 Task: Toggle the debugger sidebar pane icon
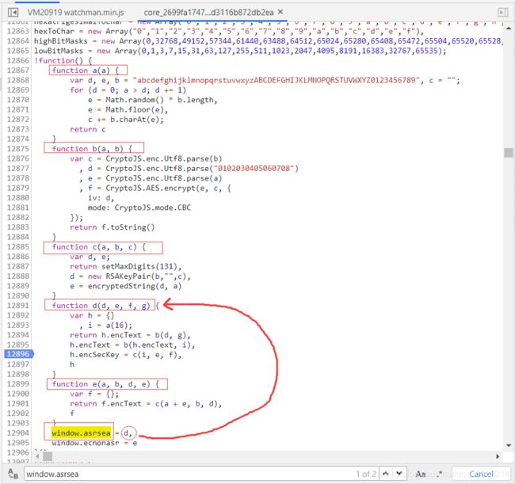(503, 13)
